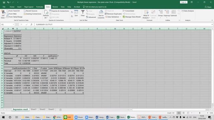Select the ANOVA cell in row 10
Screen dimensions: 214x120
click(8, 53)
